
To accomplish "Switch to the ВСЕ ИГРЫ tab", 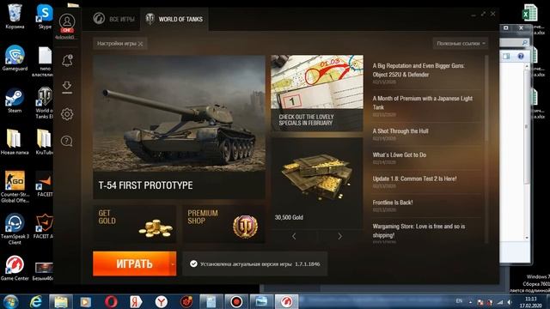I will coord(114,19).
